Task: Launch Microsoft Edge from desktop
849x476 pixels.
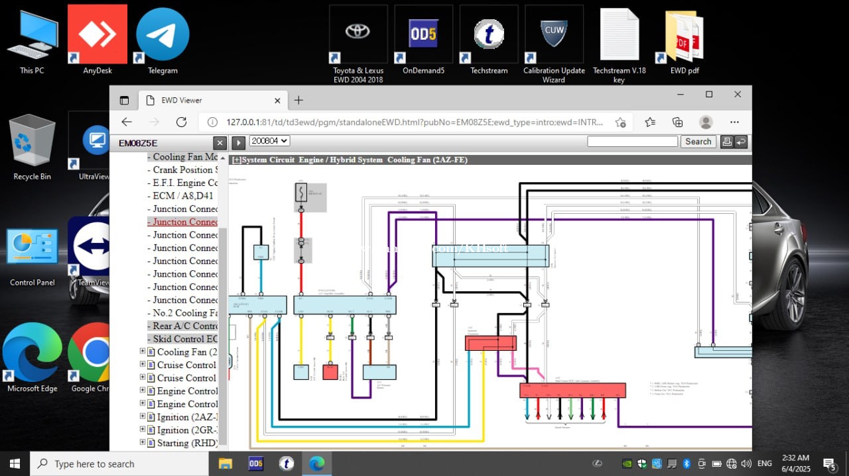Action: (x=32, y=357)
